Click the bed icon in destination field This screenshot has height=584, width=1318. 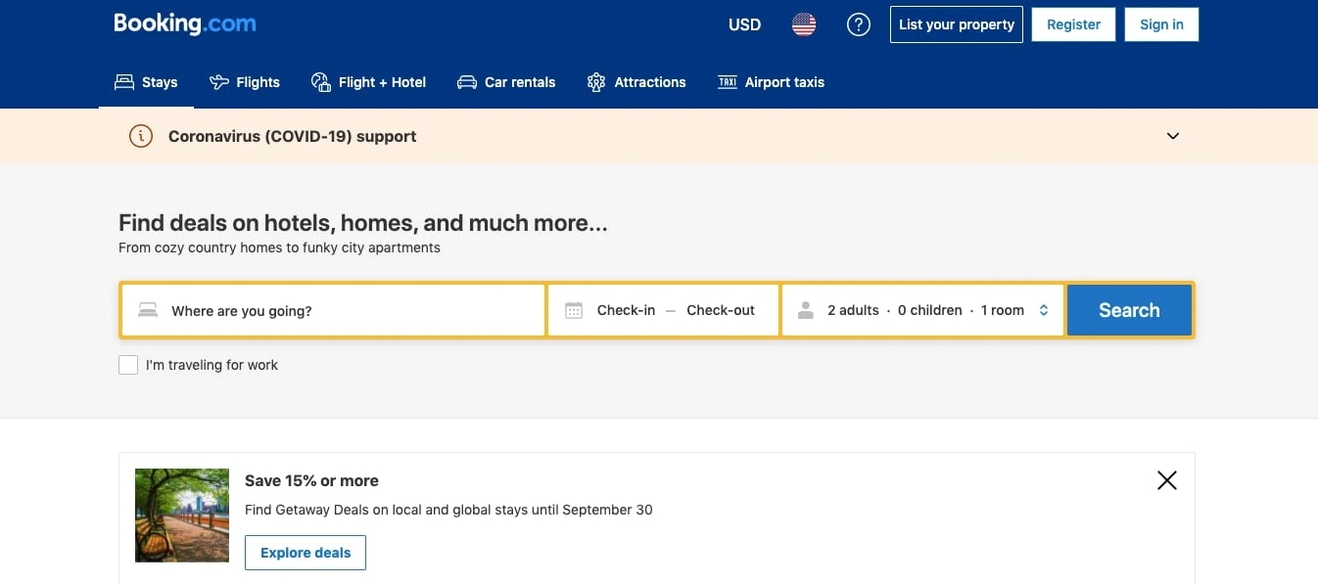(x=148, y=310)
